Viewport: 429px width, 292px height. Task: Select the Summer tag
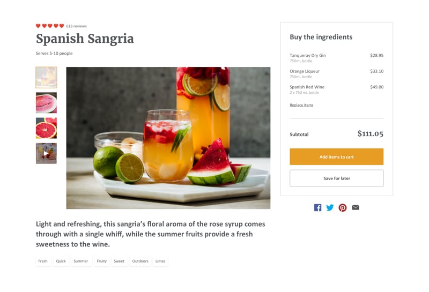tap(81, 261)
